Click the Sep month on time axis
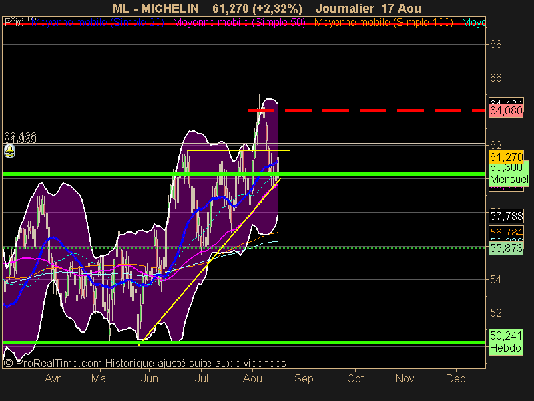This screenshot has width=534, height=401. pos(304,378)
